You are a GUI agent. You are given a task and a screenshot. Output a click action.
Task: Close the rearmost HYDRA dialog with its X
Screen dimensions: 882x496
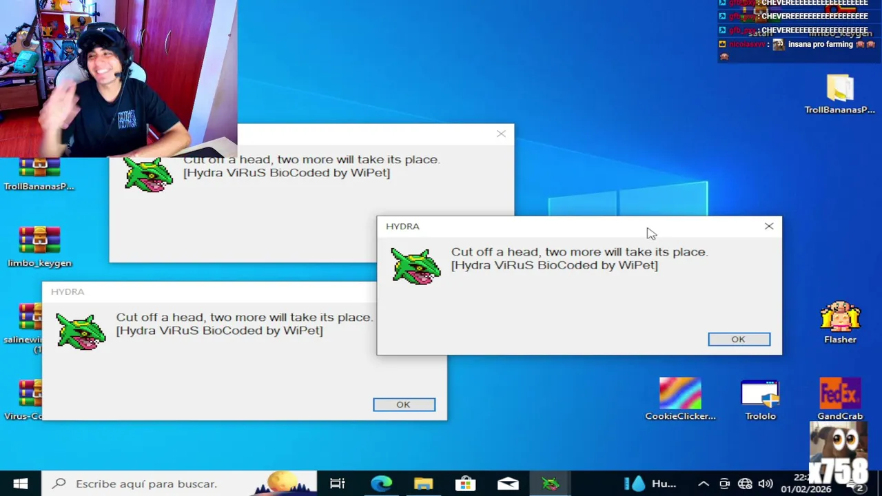501,134
